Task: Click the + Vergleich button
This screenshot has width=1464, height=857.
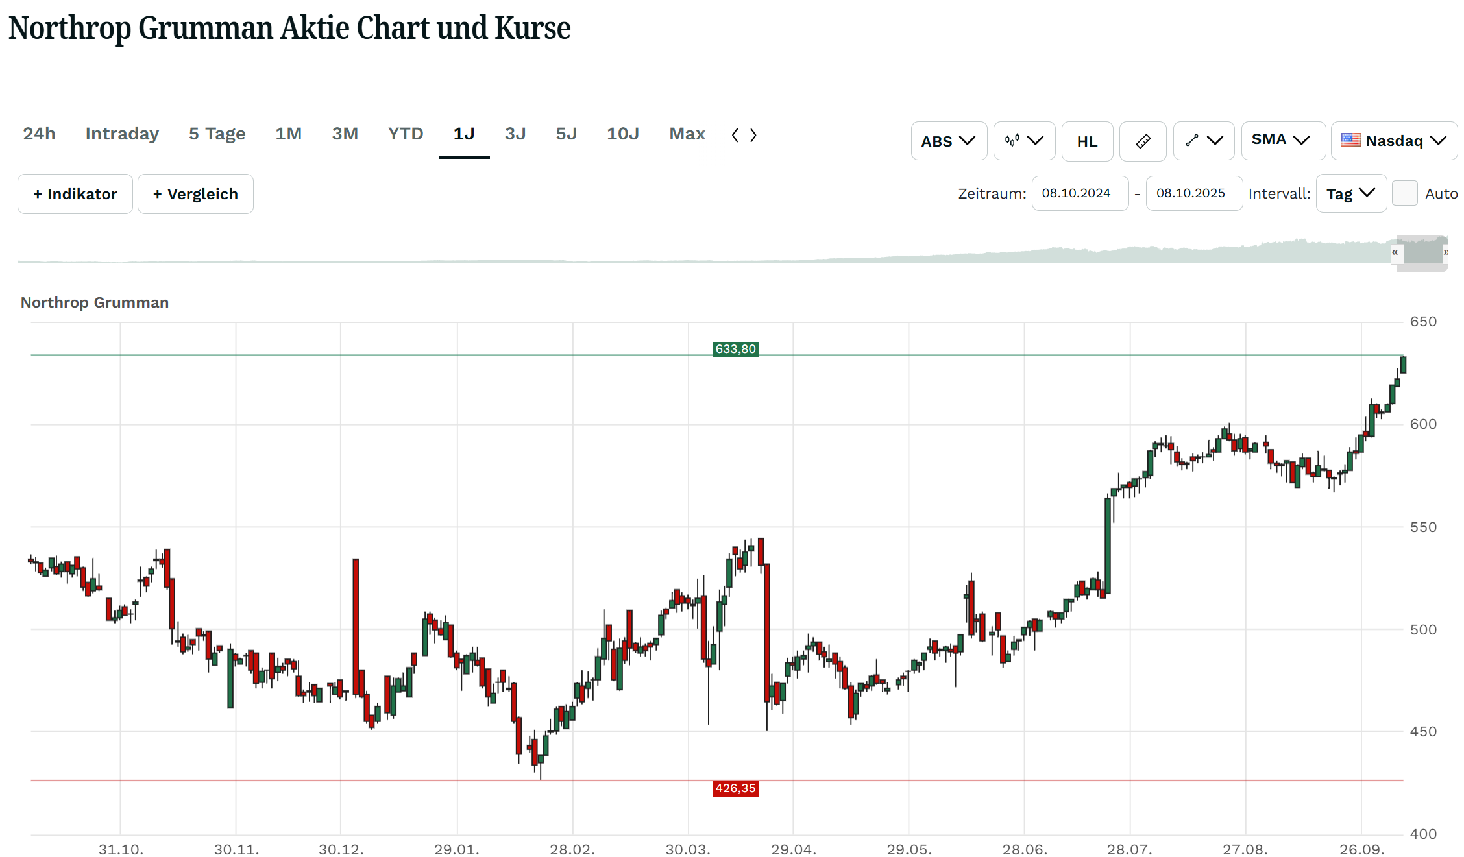Action: [x=195, y=194]
